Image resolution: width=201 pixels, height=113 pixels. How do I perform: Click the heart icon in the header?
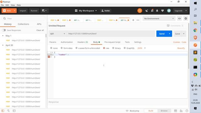point(162,11)
